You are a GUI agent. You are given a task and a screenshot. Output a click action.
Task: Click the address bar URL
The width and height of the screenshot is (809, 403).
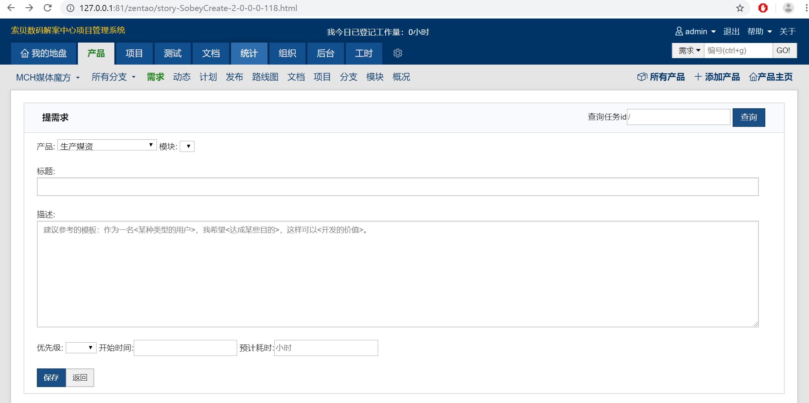tap(188, 8)
